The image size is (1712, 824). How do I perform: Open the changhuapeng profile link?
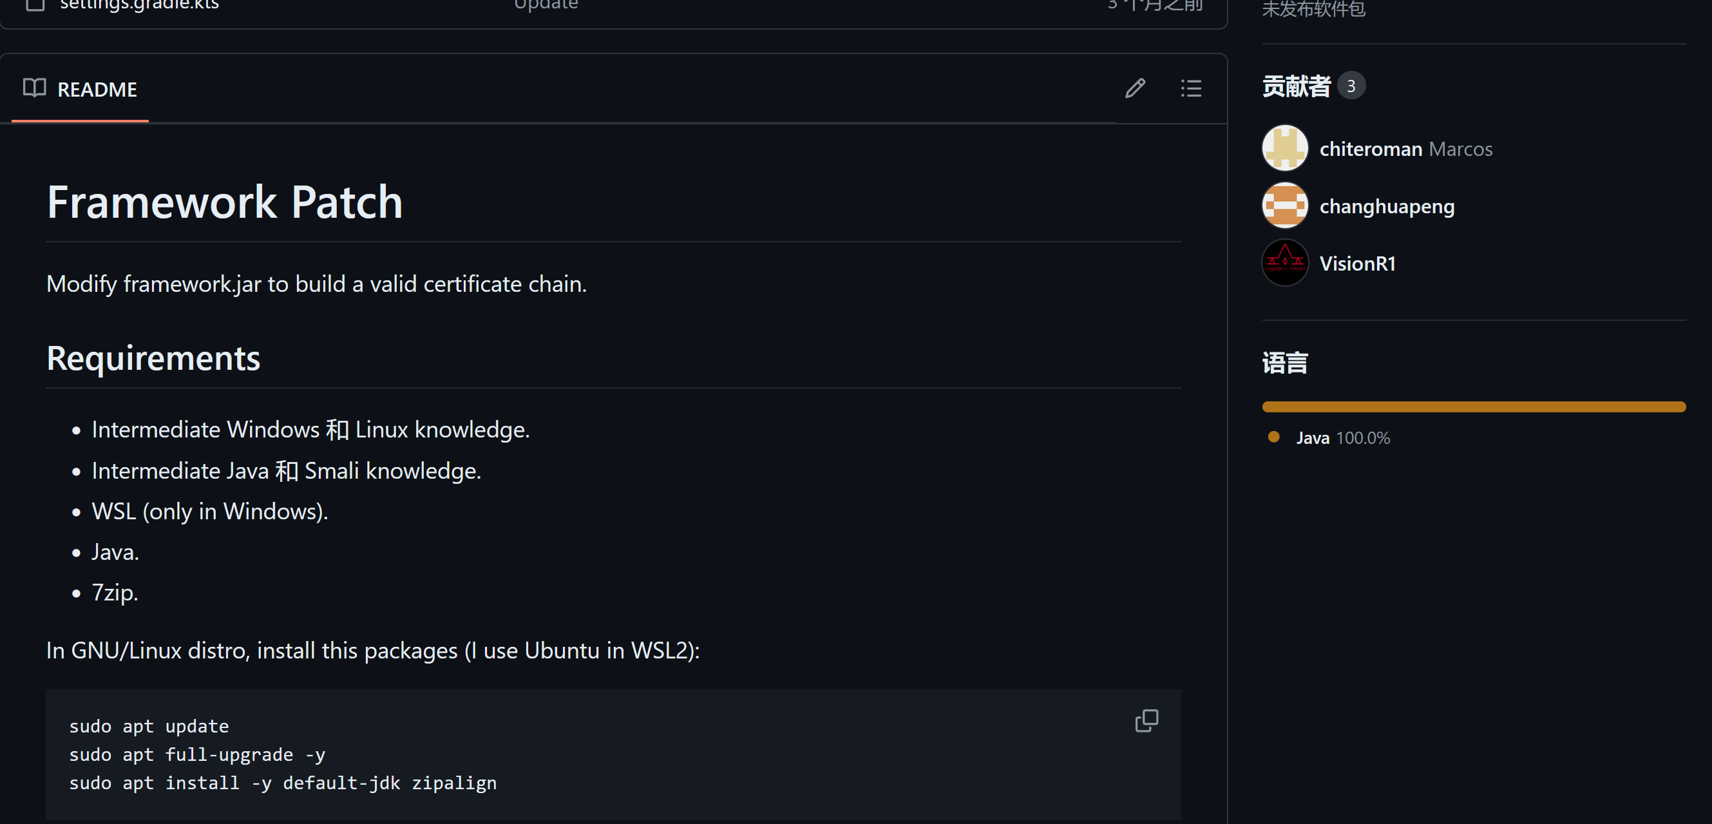coord(1386,206)
